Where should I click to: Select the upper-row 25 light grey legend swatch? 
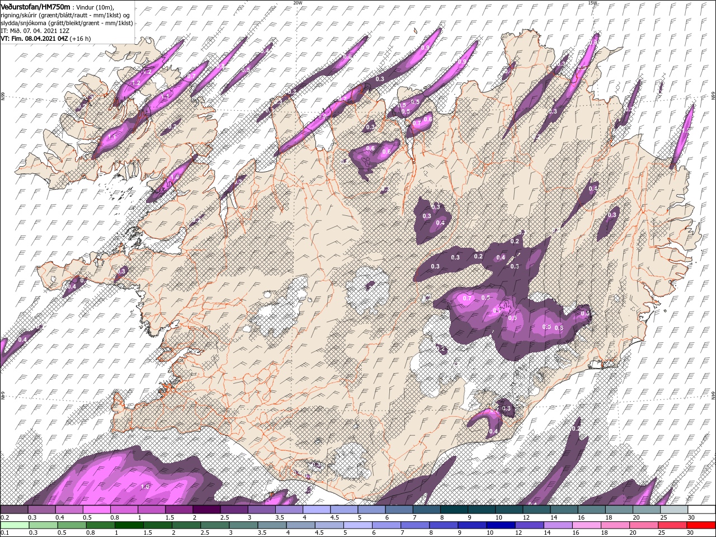pyautogui.click(x=674, y=509)
